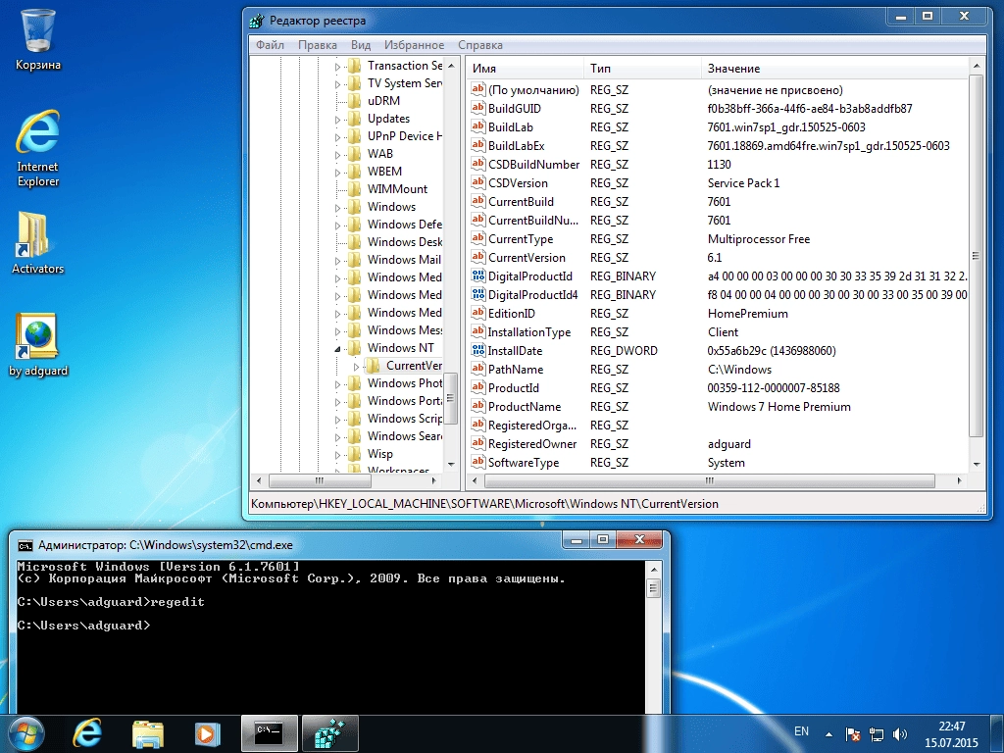
Task: Click the tree pane vertical scrollbar thumb
Action: [451, 398]
